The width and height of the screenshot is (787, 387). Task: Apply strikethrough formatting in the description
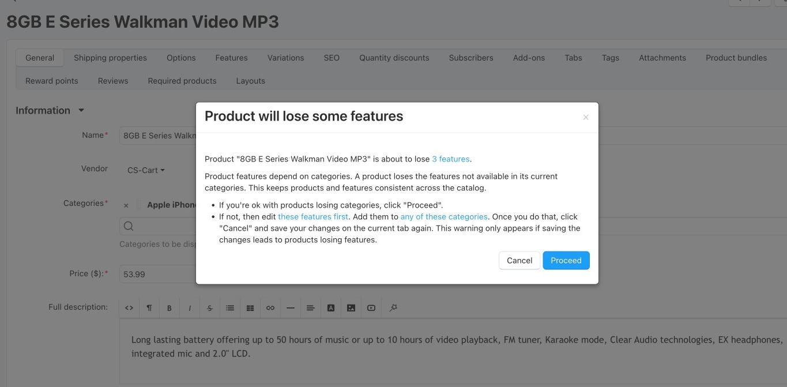(209, 307)
